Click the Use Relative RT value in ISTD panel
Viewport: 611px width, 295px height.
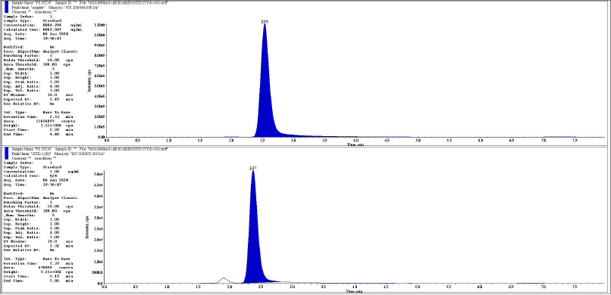[x=52, y=250]
